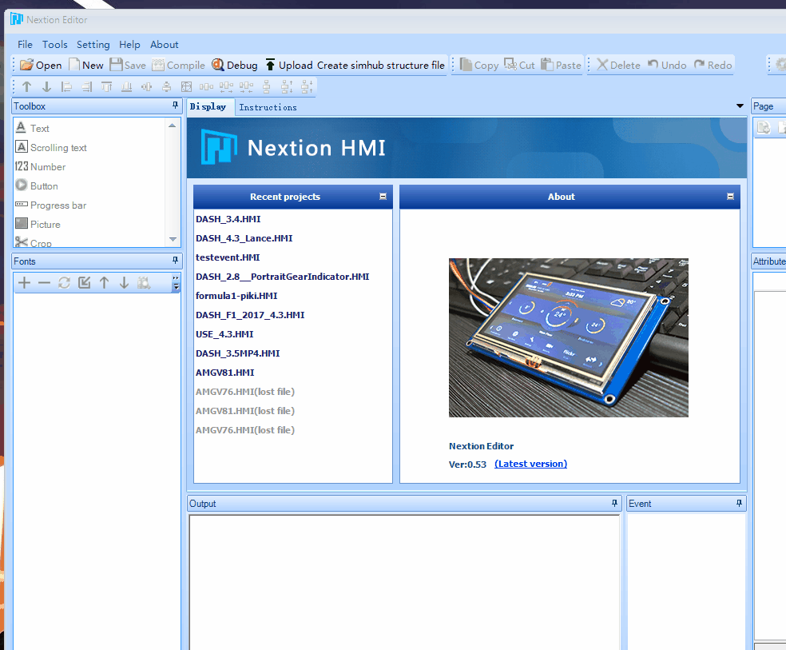The width and height of the screenshot is (786, 650).
Task: Select the Button component in the Toolbox
Action: click(x=43, y=185)
